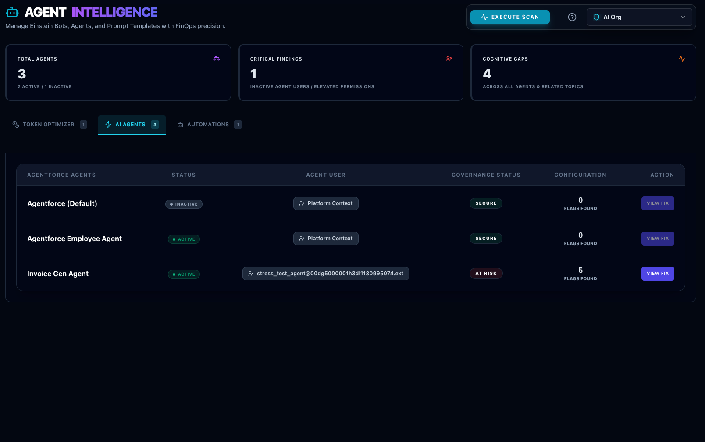The height and width of the screenshot is (442, 705).
Task: Switch to the Token Optimizer tab
Action: tap(50, 125)
